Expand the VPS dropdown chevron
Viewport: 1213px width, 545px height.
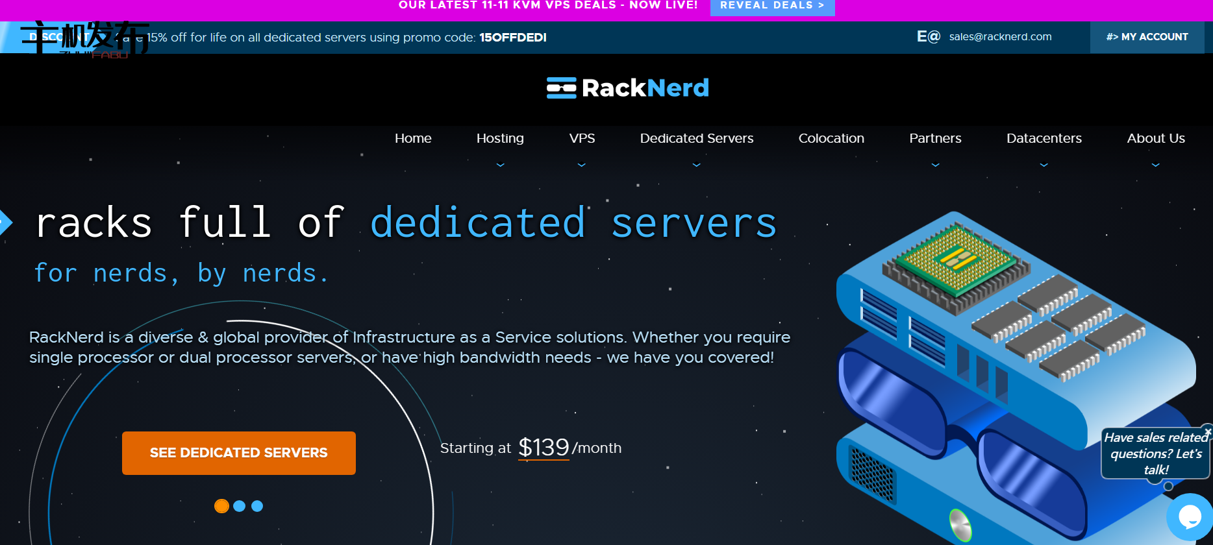[582, 165]
